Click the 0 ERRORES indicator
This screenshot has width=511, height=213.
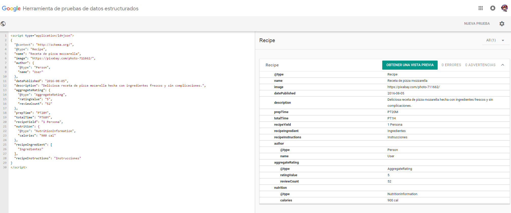(x=451, y=65)
